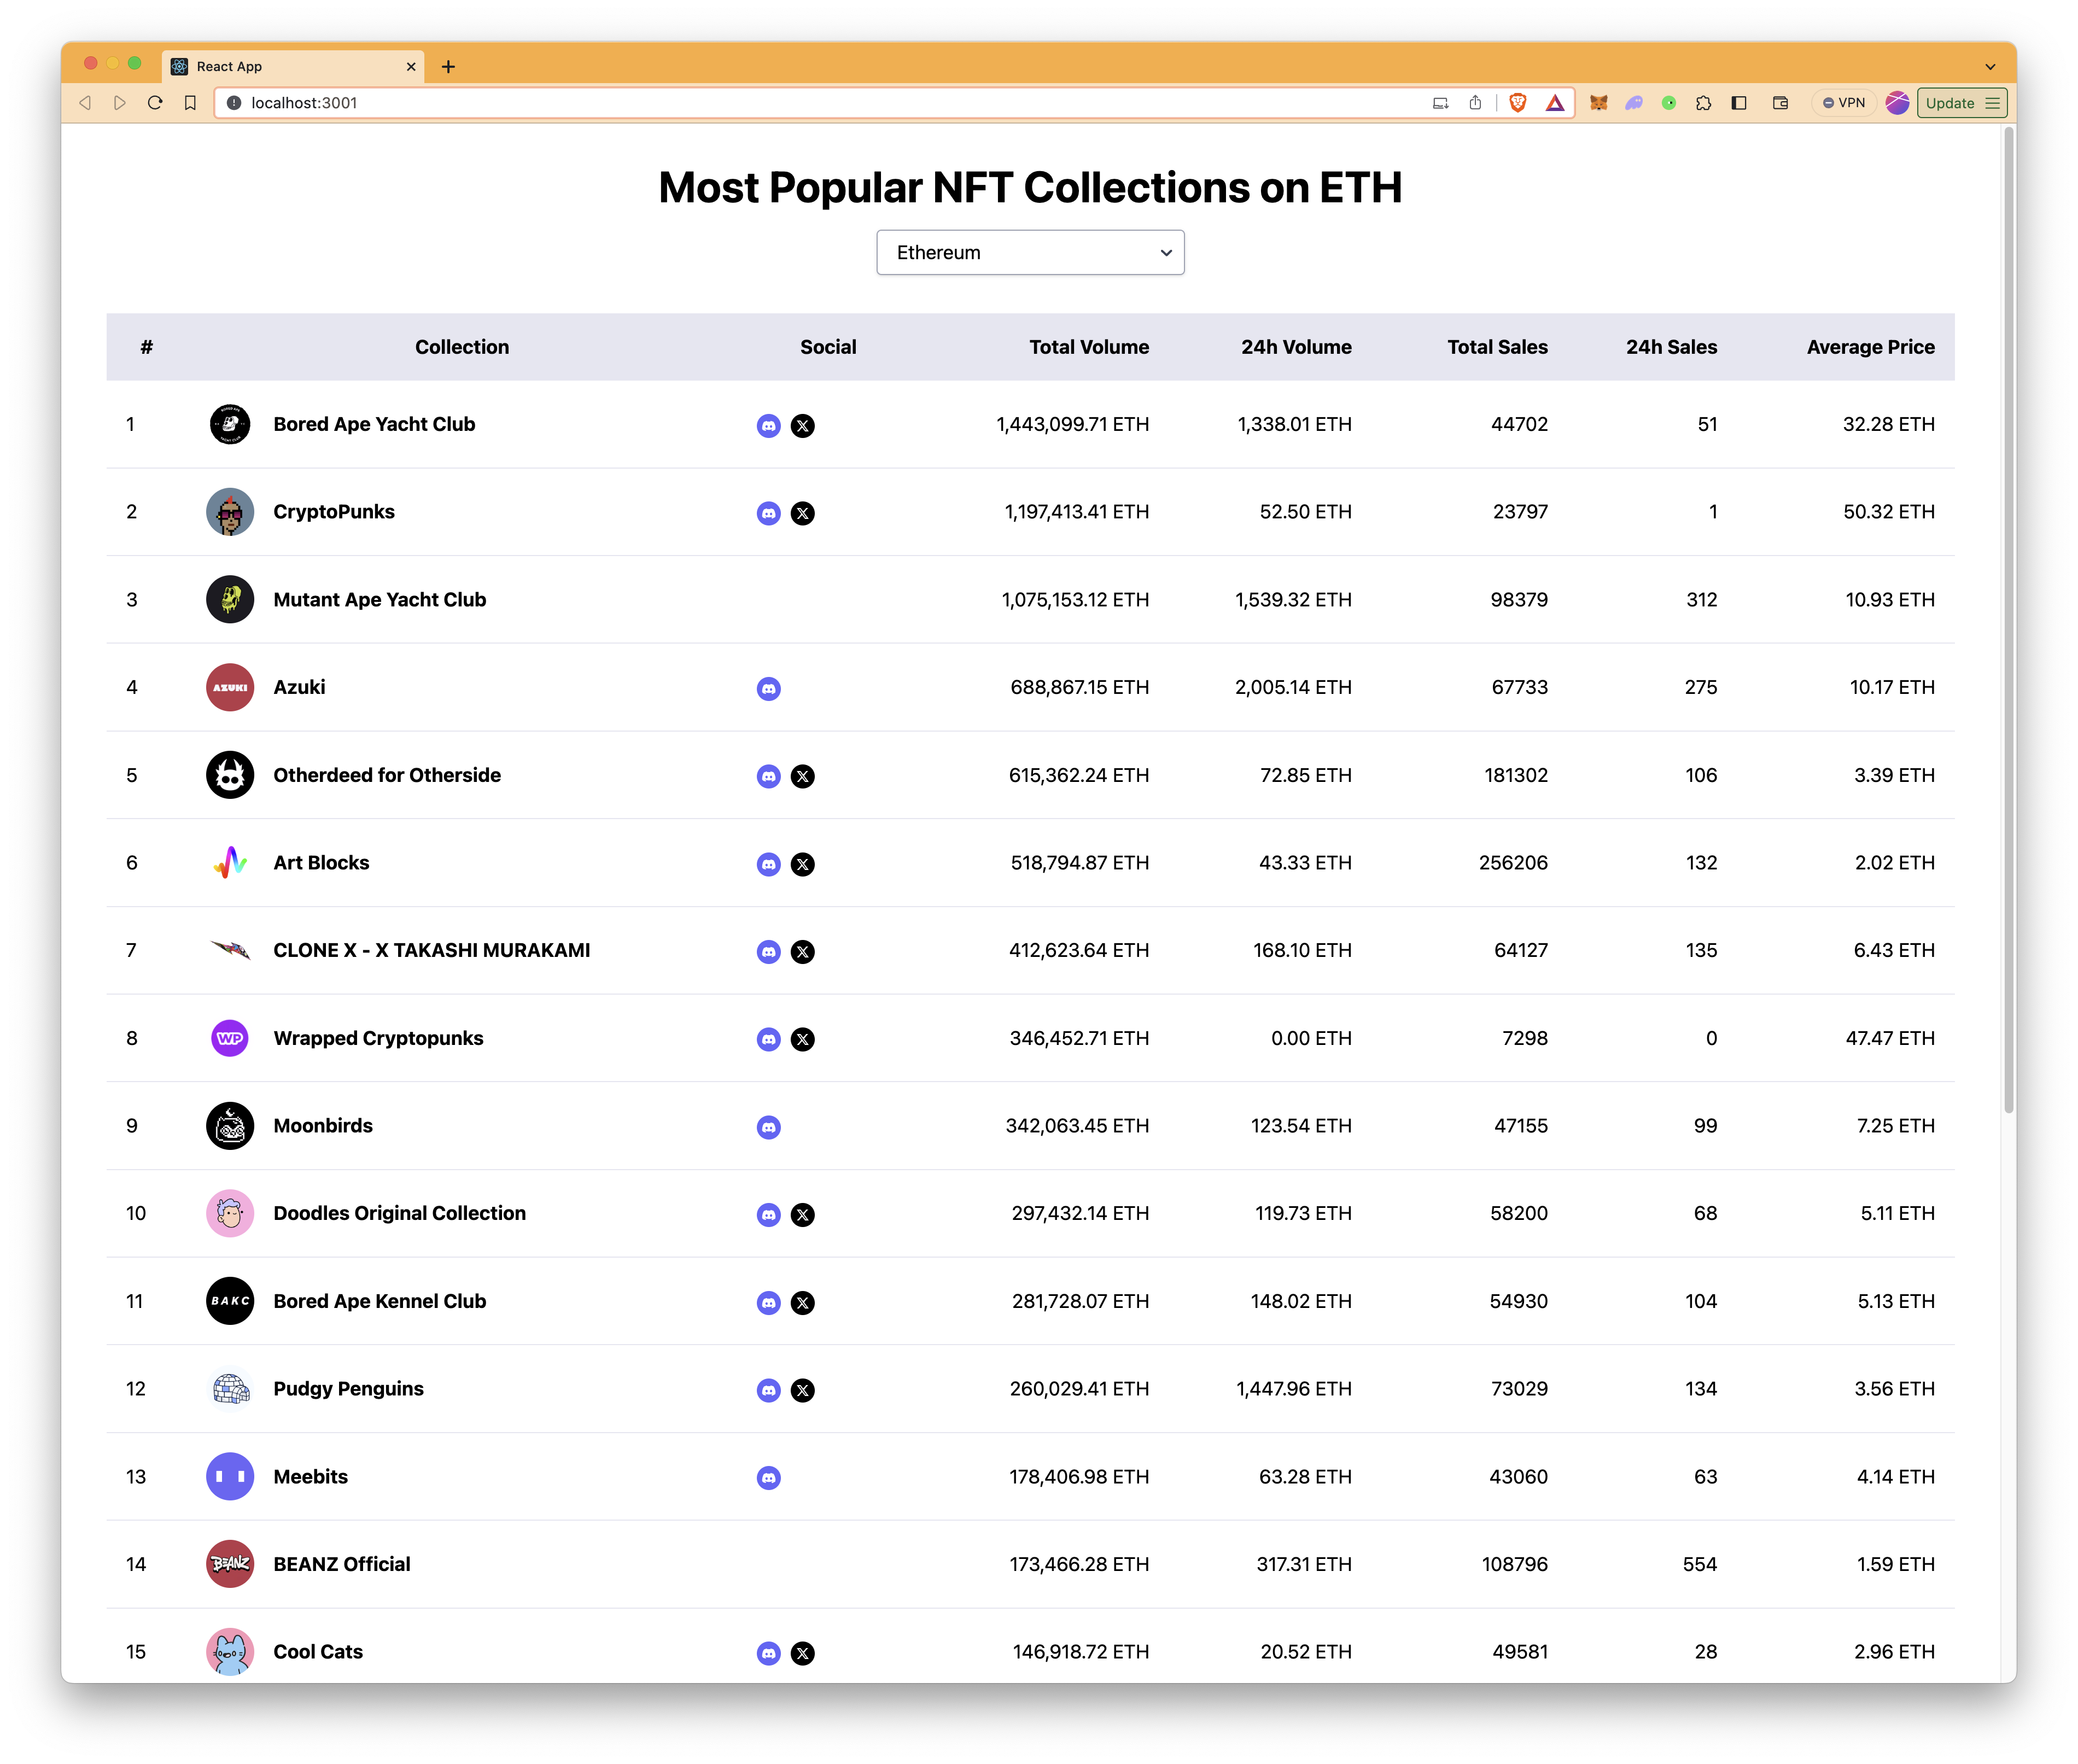
Task: Open a new browser tab
Action: [448, 66]
